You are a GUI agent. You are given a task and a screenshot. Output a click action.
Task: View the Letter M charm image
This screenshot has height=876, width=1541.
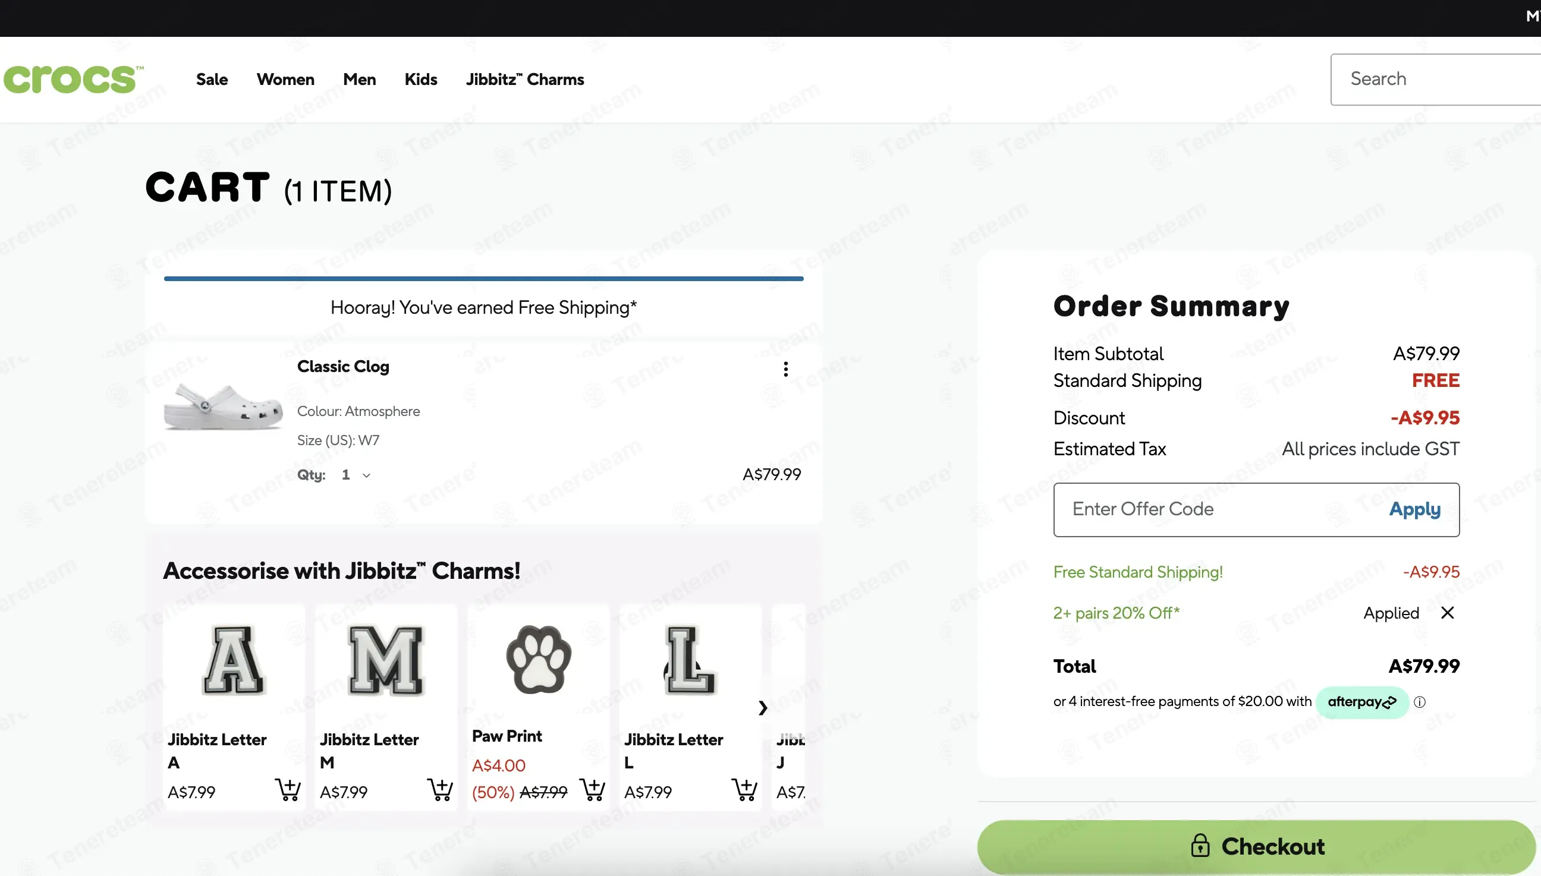(386, 660)
